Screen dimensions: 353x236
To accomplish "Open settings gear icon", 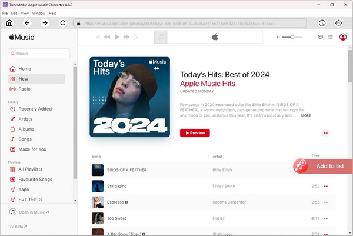I will [x=338, y=23].
